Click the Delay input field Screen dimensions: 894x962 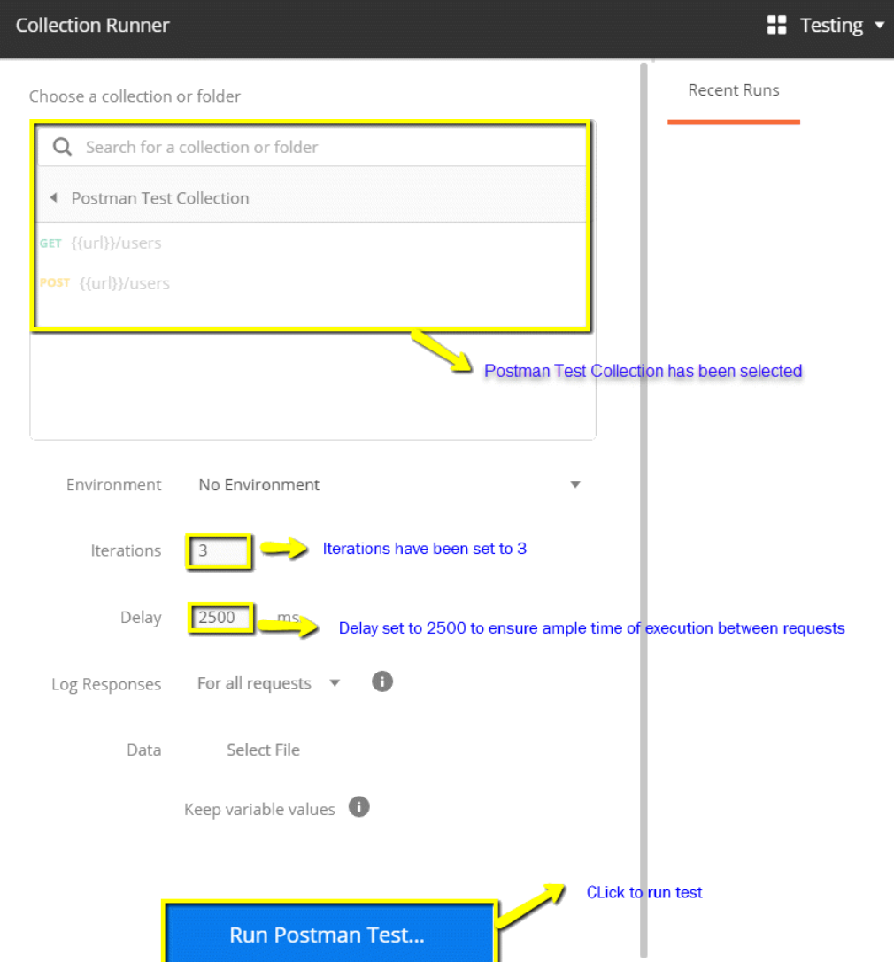tap(221, 617)
